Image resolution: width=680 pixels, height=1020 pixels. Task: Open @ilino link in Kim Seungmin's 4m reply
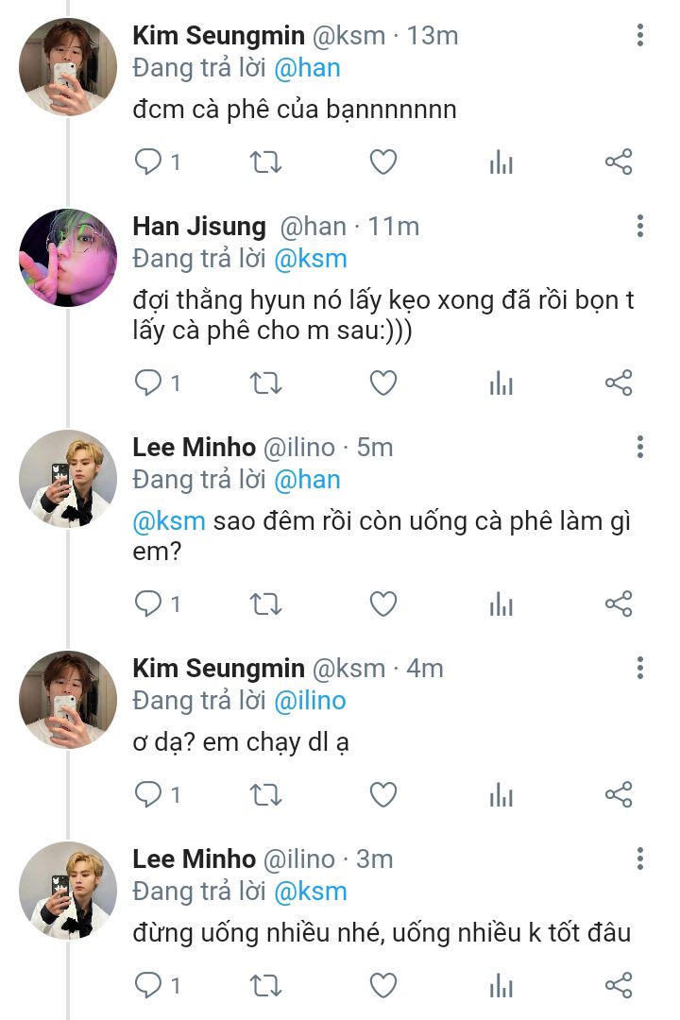point(310,701)
